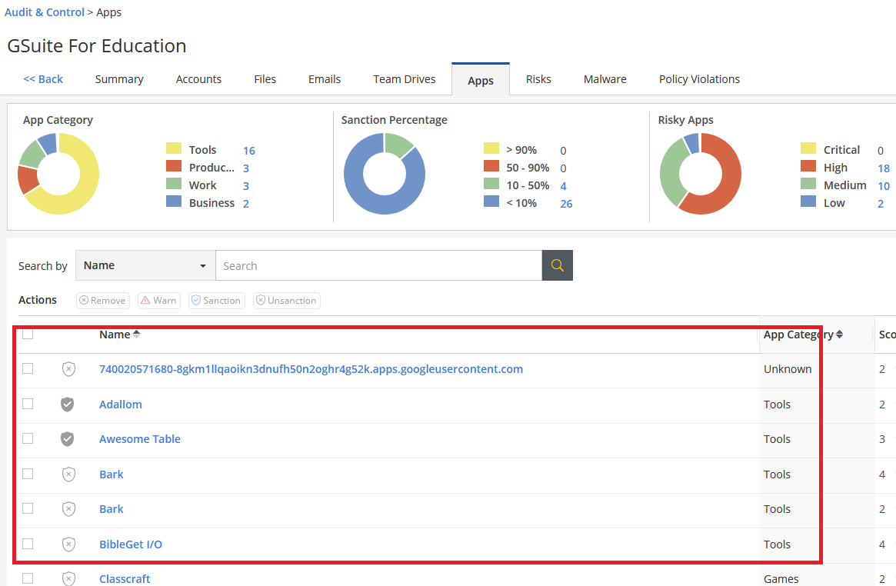Click the sanctioned shield icon beside Adallom
Viewport: 896px width, 586px height.
coord(68,405)
